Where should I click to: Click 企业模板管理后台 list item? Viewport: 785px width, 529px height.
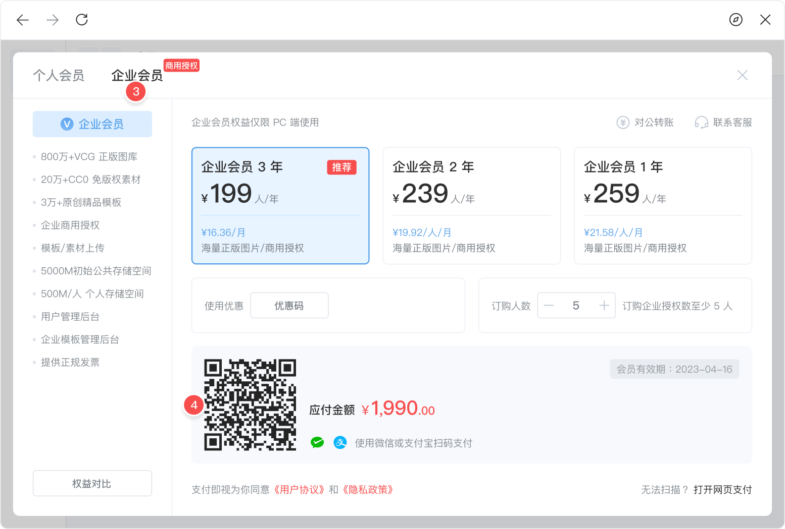80,339
